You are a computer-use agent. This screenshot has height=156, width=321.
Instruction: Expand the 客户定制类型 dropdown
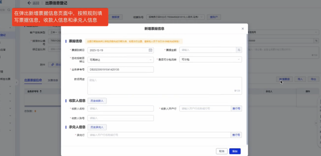[x=54, y=32]
